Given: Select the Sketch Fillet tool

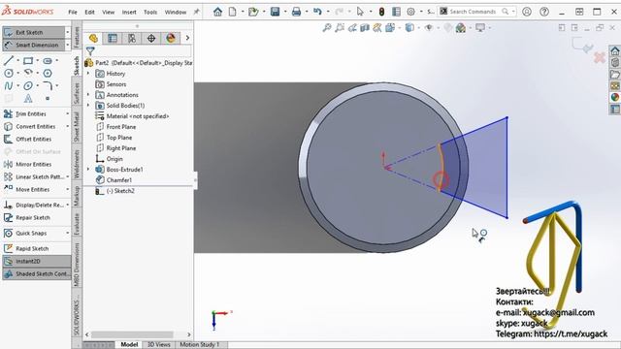Looking at the screenshot, I should pos(48,85).
